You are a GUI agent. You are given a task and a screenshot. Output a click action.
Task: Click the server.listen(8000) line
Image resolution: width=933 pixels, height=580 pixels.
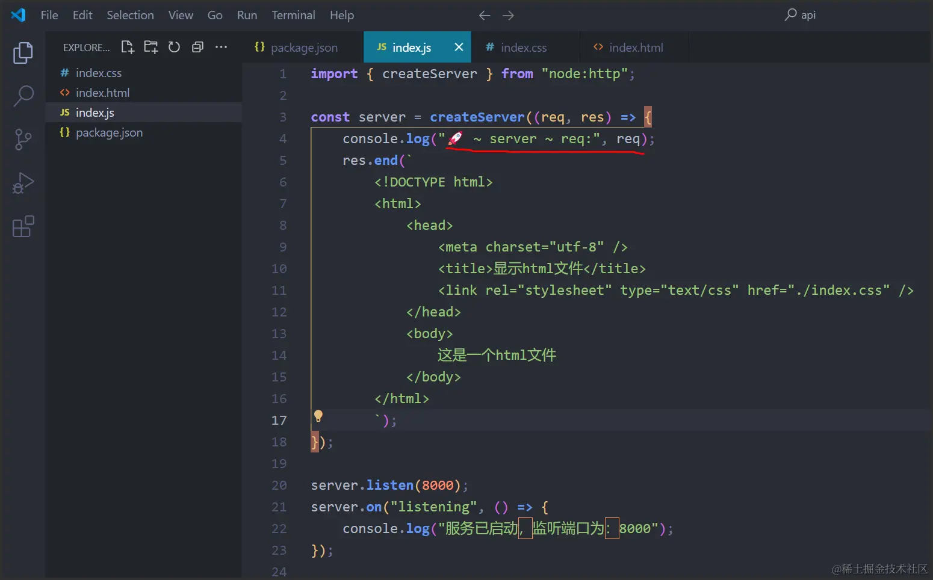pyautogui.click(x=389, y=486)
